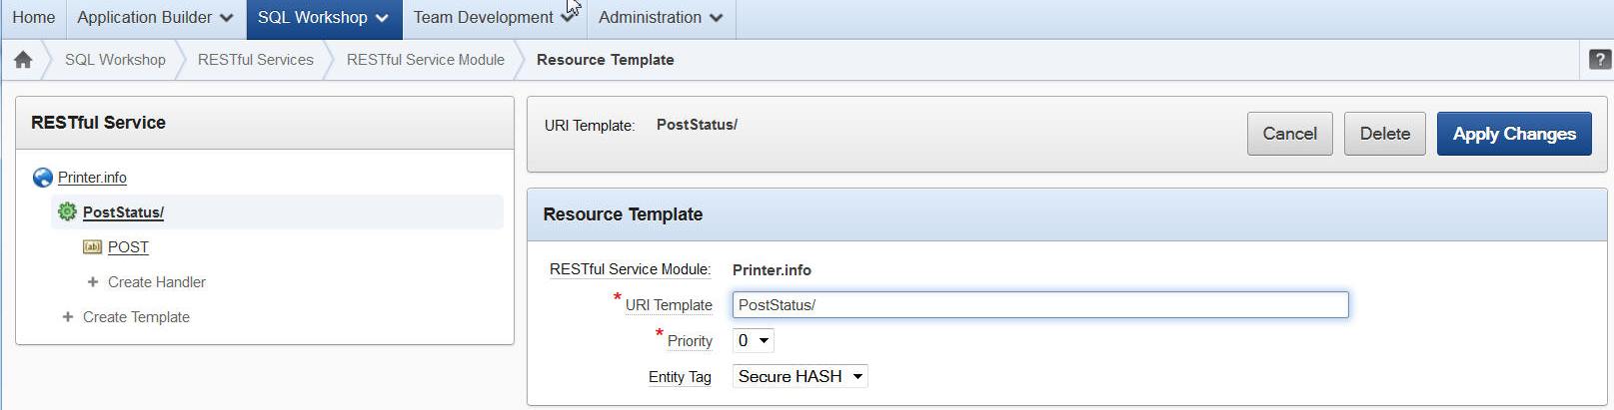Click the home icon in breadcrumb

coord(23,60)
